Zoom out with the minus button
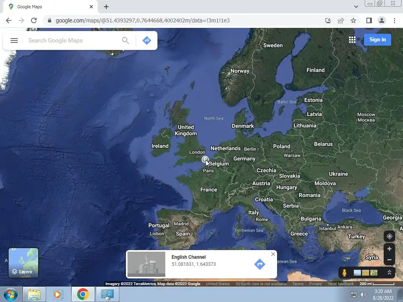This screenshot has height=302, width=403. pos(389,260)
